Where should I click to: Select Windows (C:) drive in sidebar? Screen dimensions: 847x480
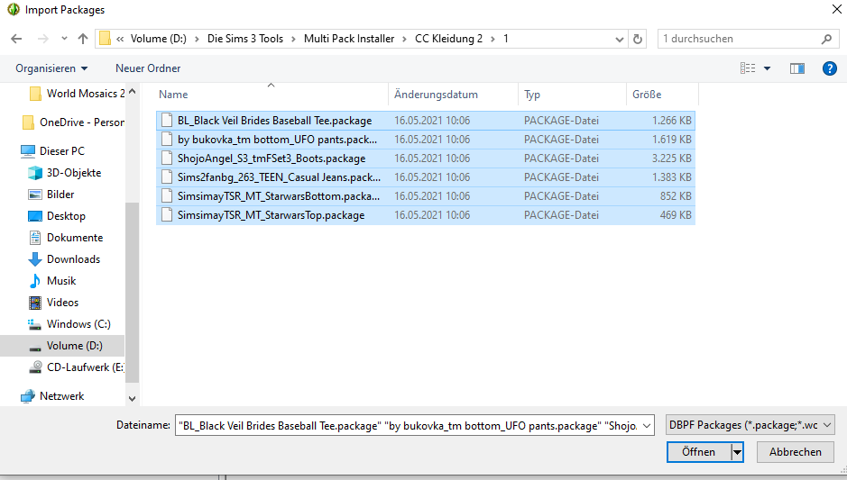point(78,324)
